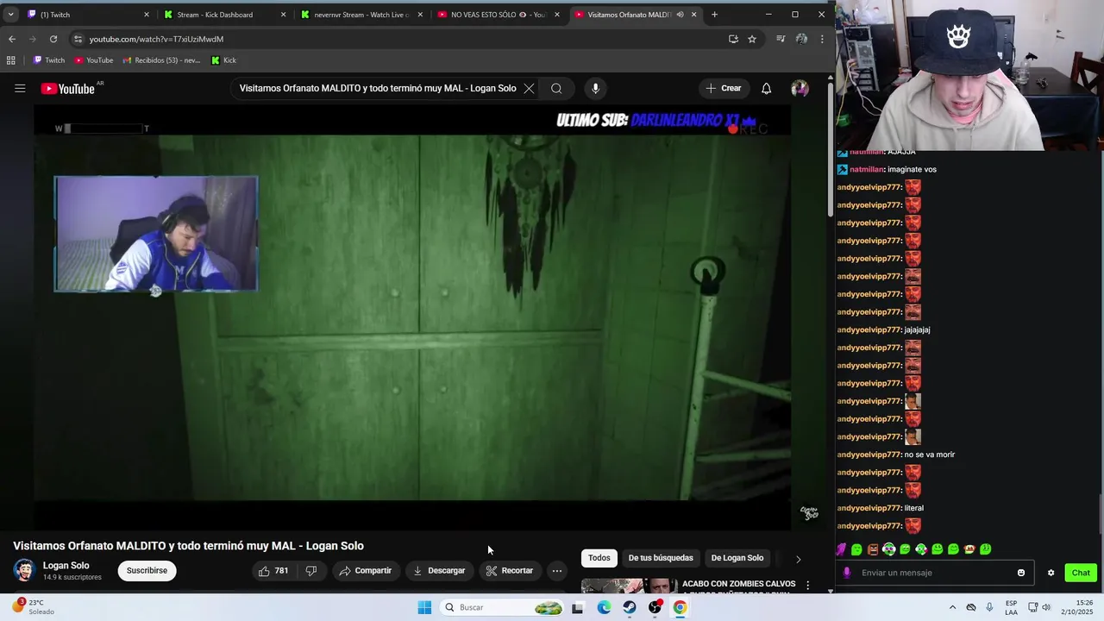Expand the Chrome tab search dropdown
The image size is (1104, 621).
click(10, 15)
